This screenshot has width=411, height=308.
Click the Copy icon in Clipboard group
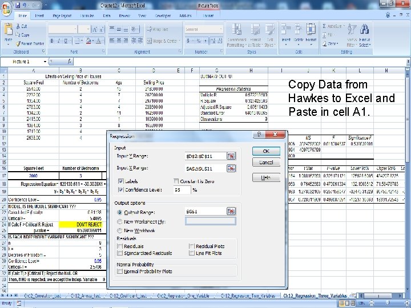[18, 35]
